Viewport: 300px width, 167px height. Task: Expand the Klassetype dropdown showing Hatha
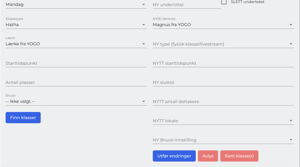(76, 25)
